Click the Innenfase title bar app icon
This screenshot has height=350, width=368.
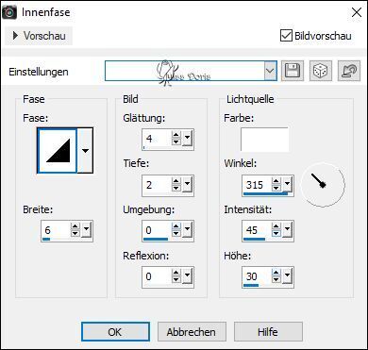click(x=11, y=12)
